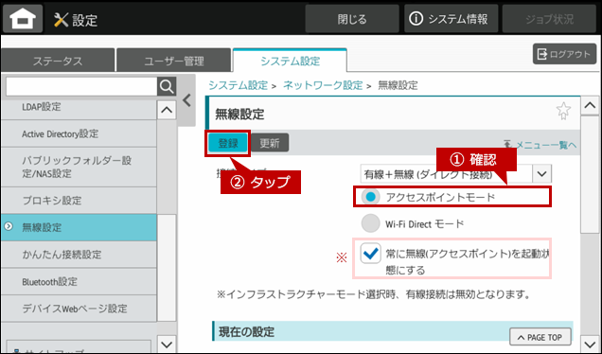Open ジョブ状況 job status
602x354 pixels.
(549, 19)
